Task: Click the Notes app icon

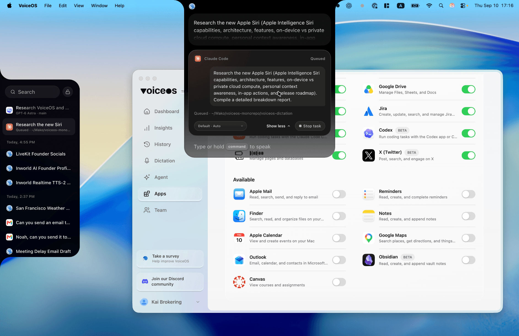Action: point(369,216)
